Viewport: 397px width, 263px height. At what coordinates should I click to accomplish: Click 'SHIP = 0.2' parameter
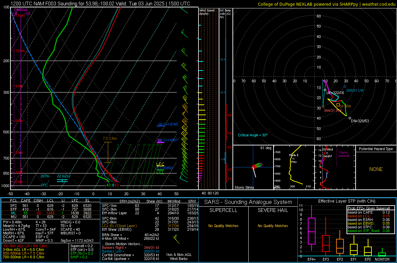pyautogui.click(x=79, y=257)
